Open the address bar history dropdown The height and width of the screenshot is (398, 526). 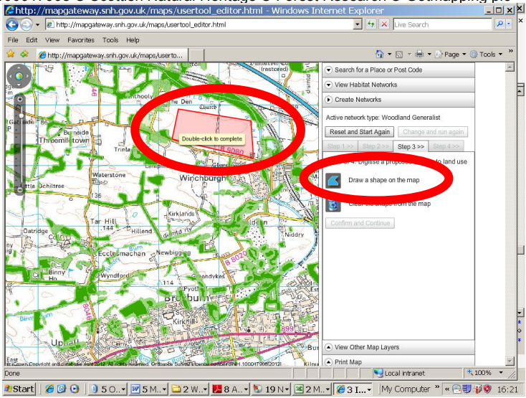(x=358, y=24)
